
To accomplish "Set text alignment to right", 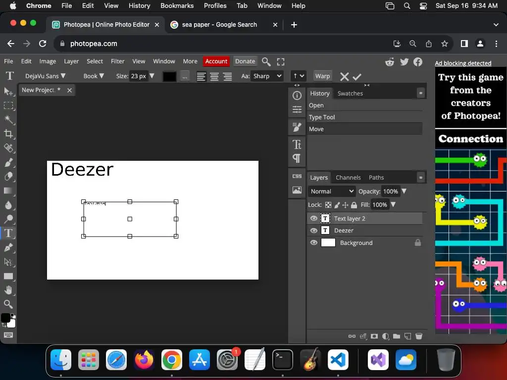I will 227,77.
